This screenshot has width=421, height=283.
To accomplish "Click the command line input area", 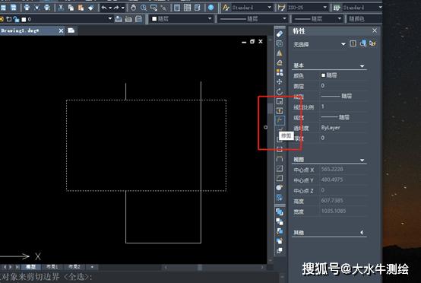I will click(140, 277).
